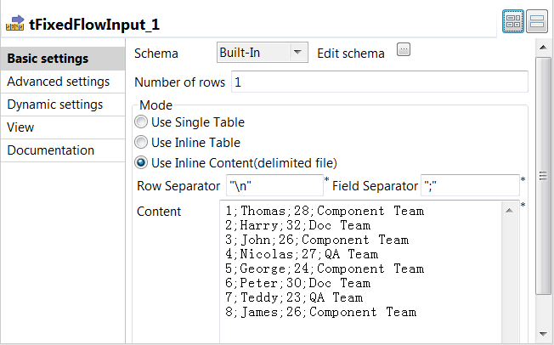Select Use Inline Content mode
554x345 pixels.
(141, 163)
